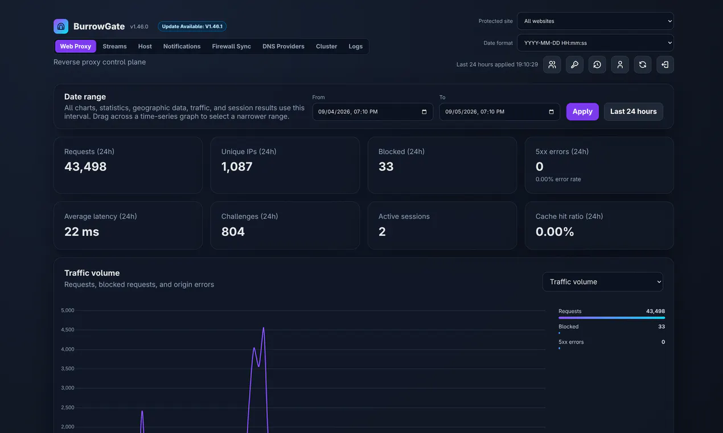Open the Notifications tab
Viewport: 723px width, 433px height.
182,46
